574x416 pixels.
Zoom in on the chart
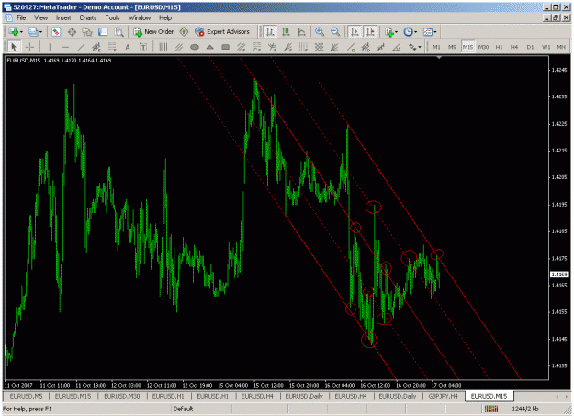tap(320, 32)
